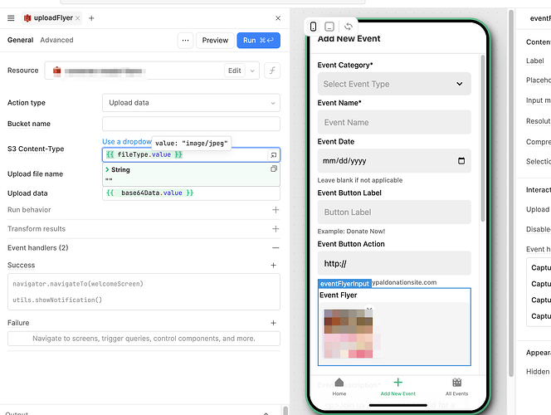Screen dimensions: 551x415
Task: Open the Add New Event tab
Action: pos(397,387)
